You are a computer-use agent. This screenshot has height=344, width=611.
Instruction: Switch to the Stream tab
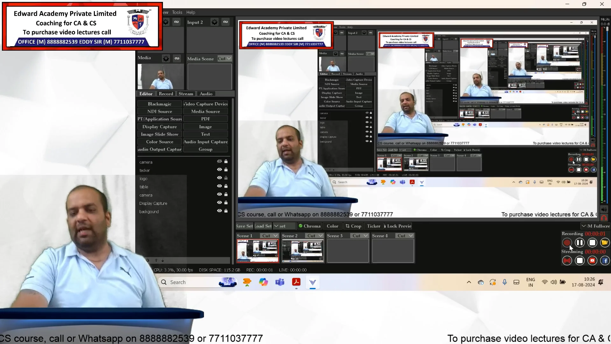click(x=186, y=94)
